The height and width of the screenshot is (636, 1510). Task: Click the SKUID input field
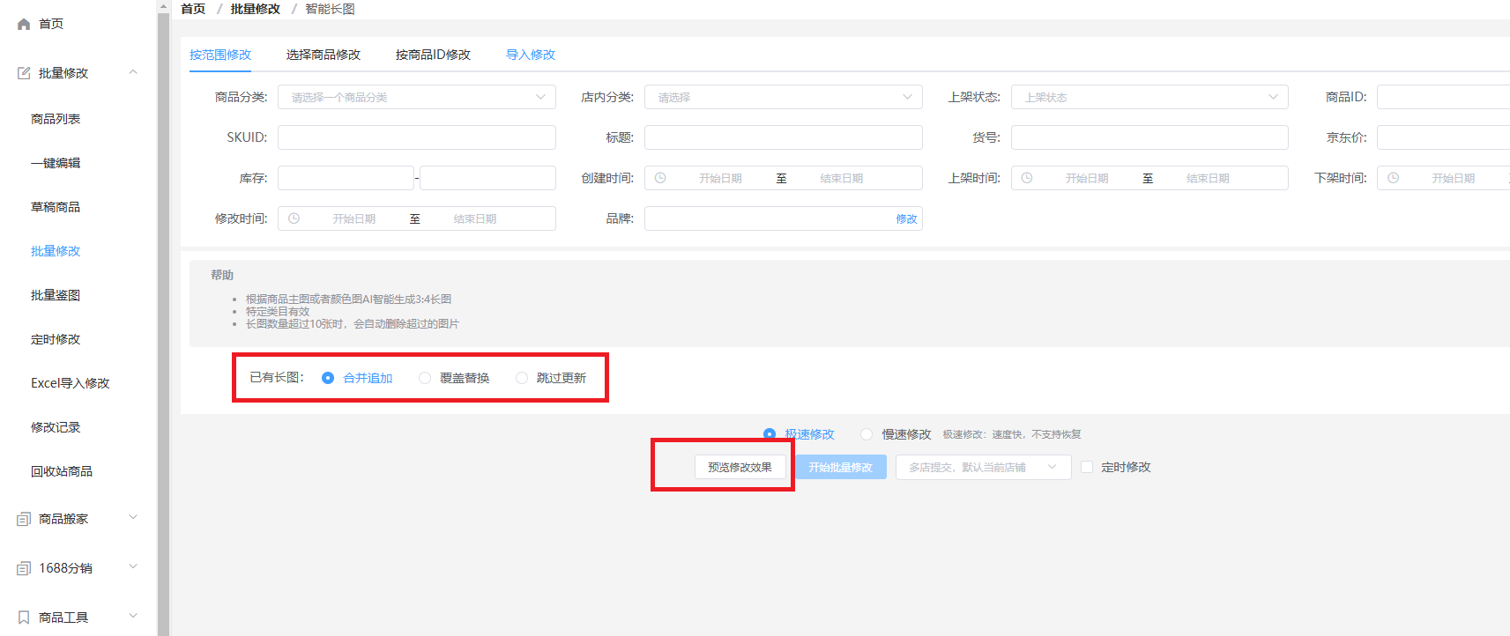coord(417,137)
